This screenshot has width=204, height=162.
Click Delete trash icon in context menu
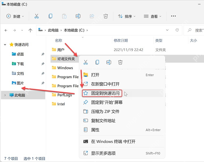coord(120,62)
